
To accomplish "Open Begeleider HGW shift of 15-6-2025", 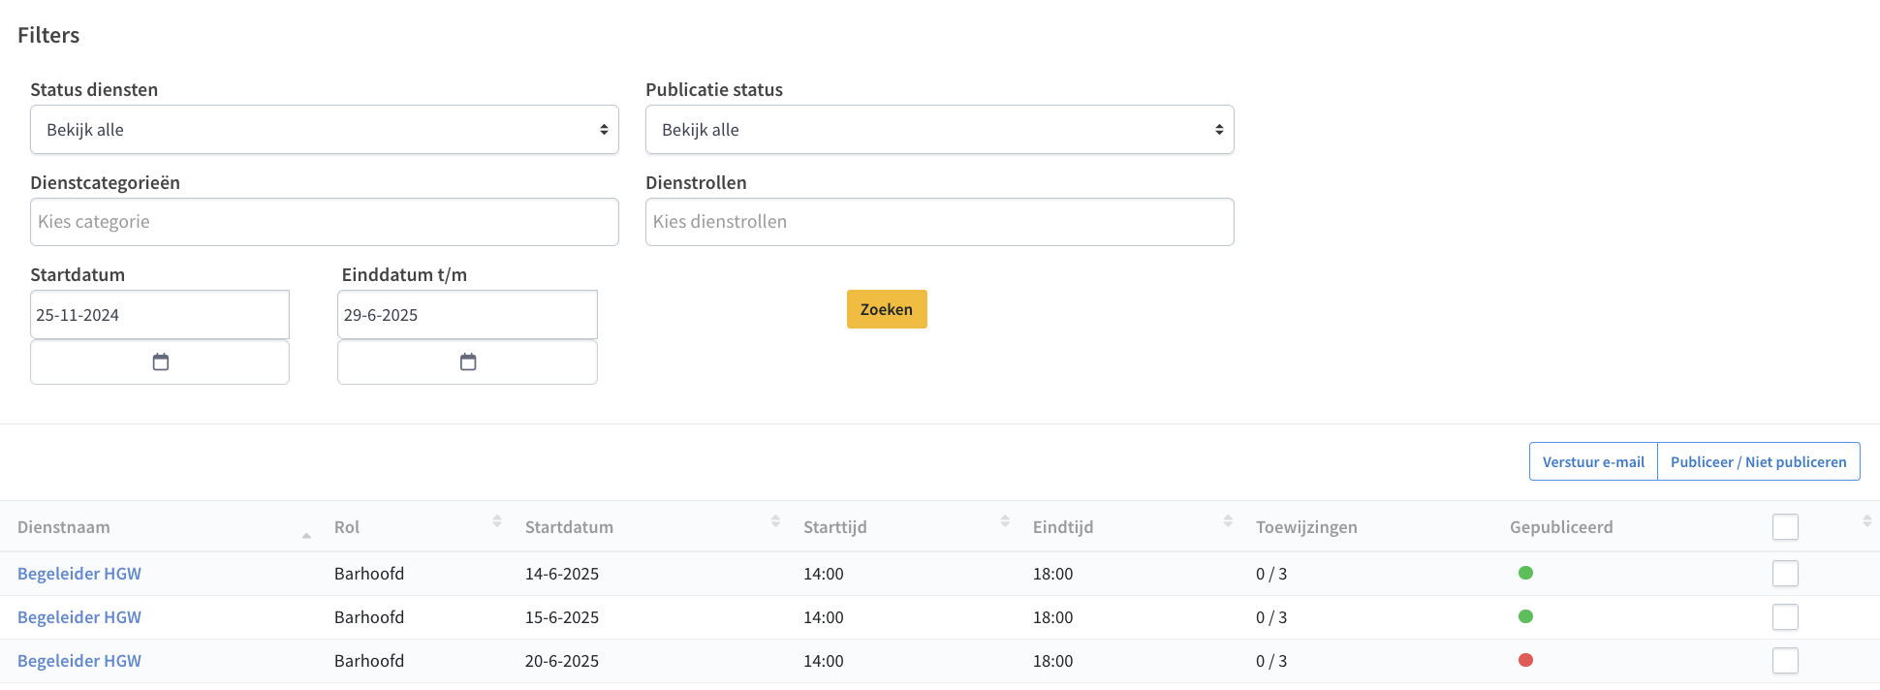I will tap(79, 617).
